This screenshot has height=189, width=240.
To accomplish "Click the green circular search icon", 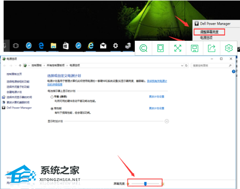I will (143, 48).
